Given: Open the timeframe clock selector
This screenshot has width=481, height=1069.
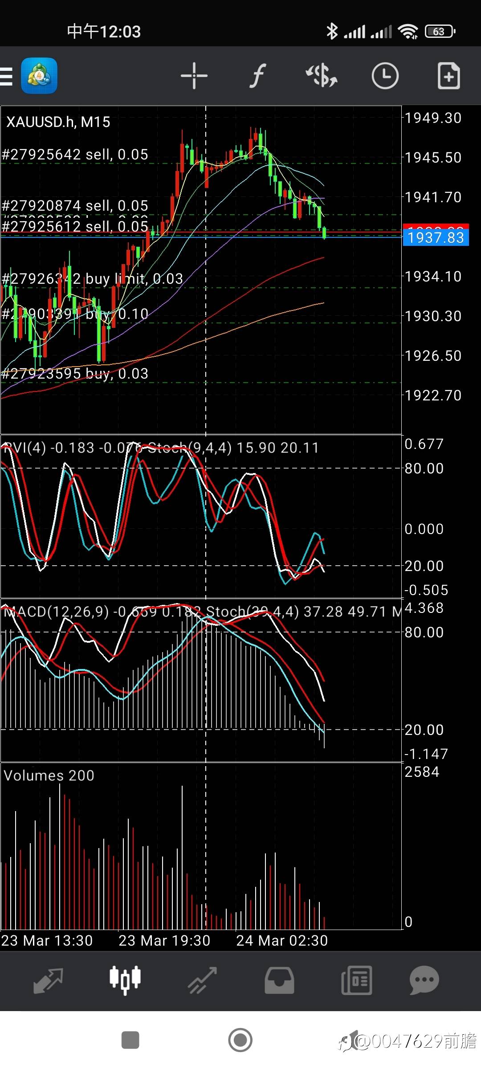Looking at the screenshot, I should [385, 76].
